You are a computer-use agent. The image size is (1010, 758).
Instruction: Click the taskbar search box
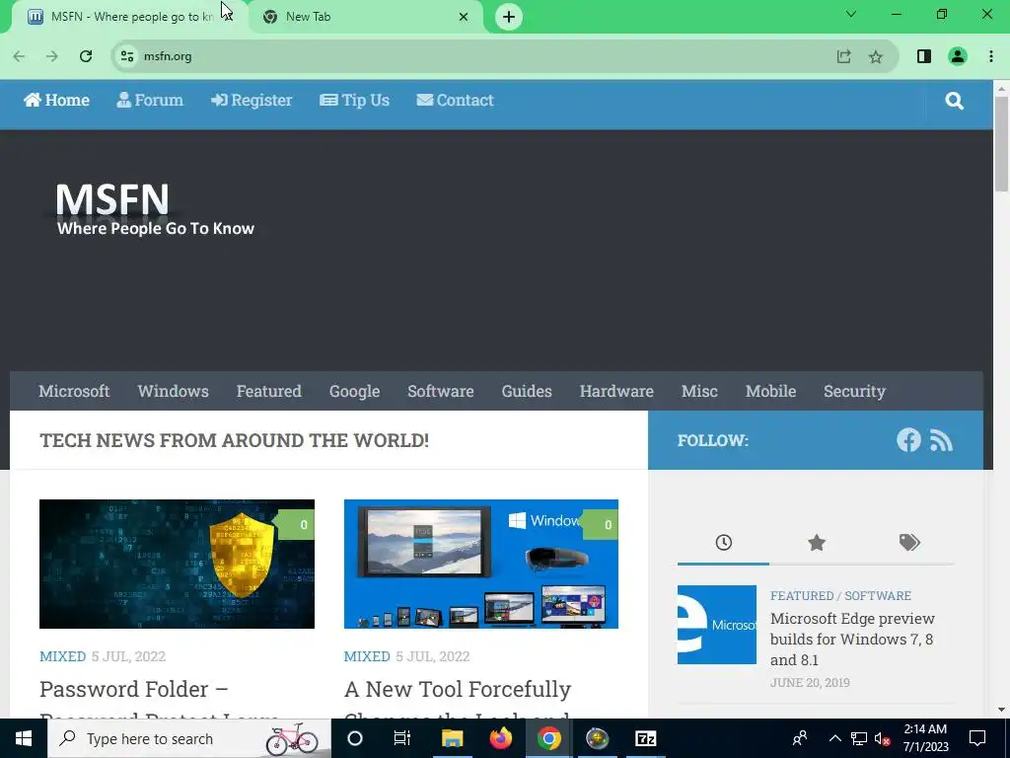pos(189,738)
